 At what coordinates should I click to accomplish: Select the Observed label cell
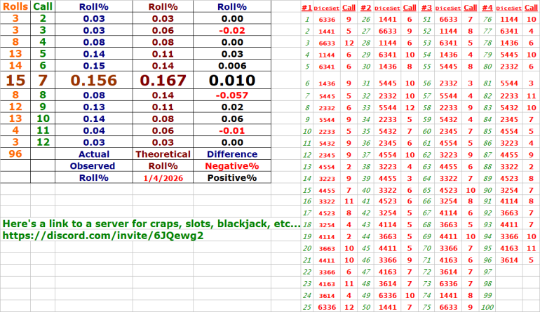[93, 166]
